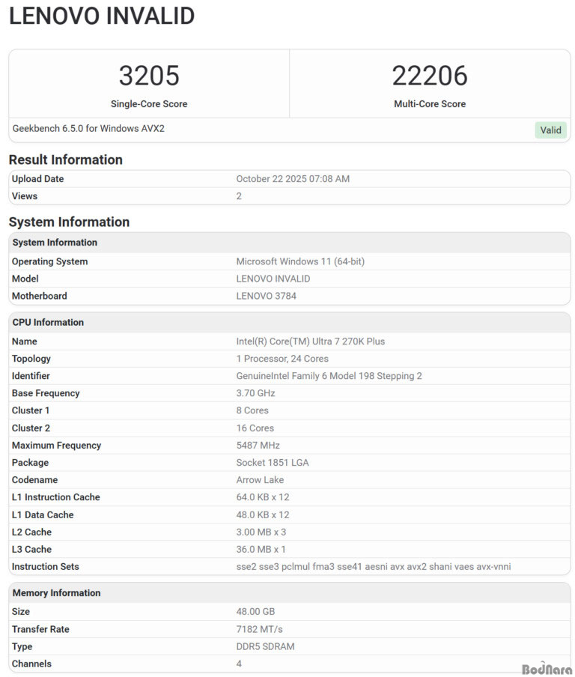
Task: Click the Microsoft Windows 11 (64-bit) value
Action: coord(300,261)
